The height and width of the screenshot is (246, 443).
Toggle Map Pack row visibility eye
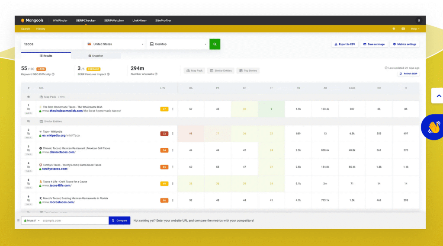[29, 97]
